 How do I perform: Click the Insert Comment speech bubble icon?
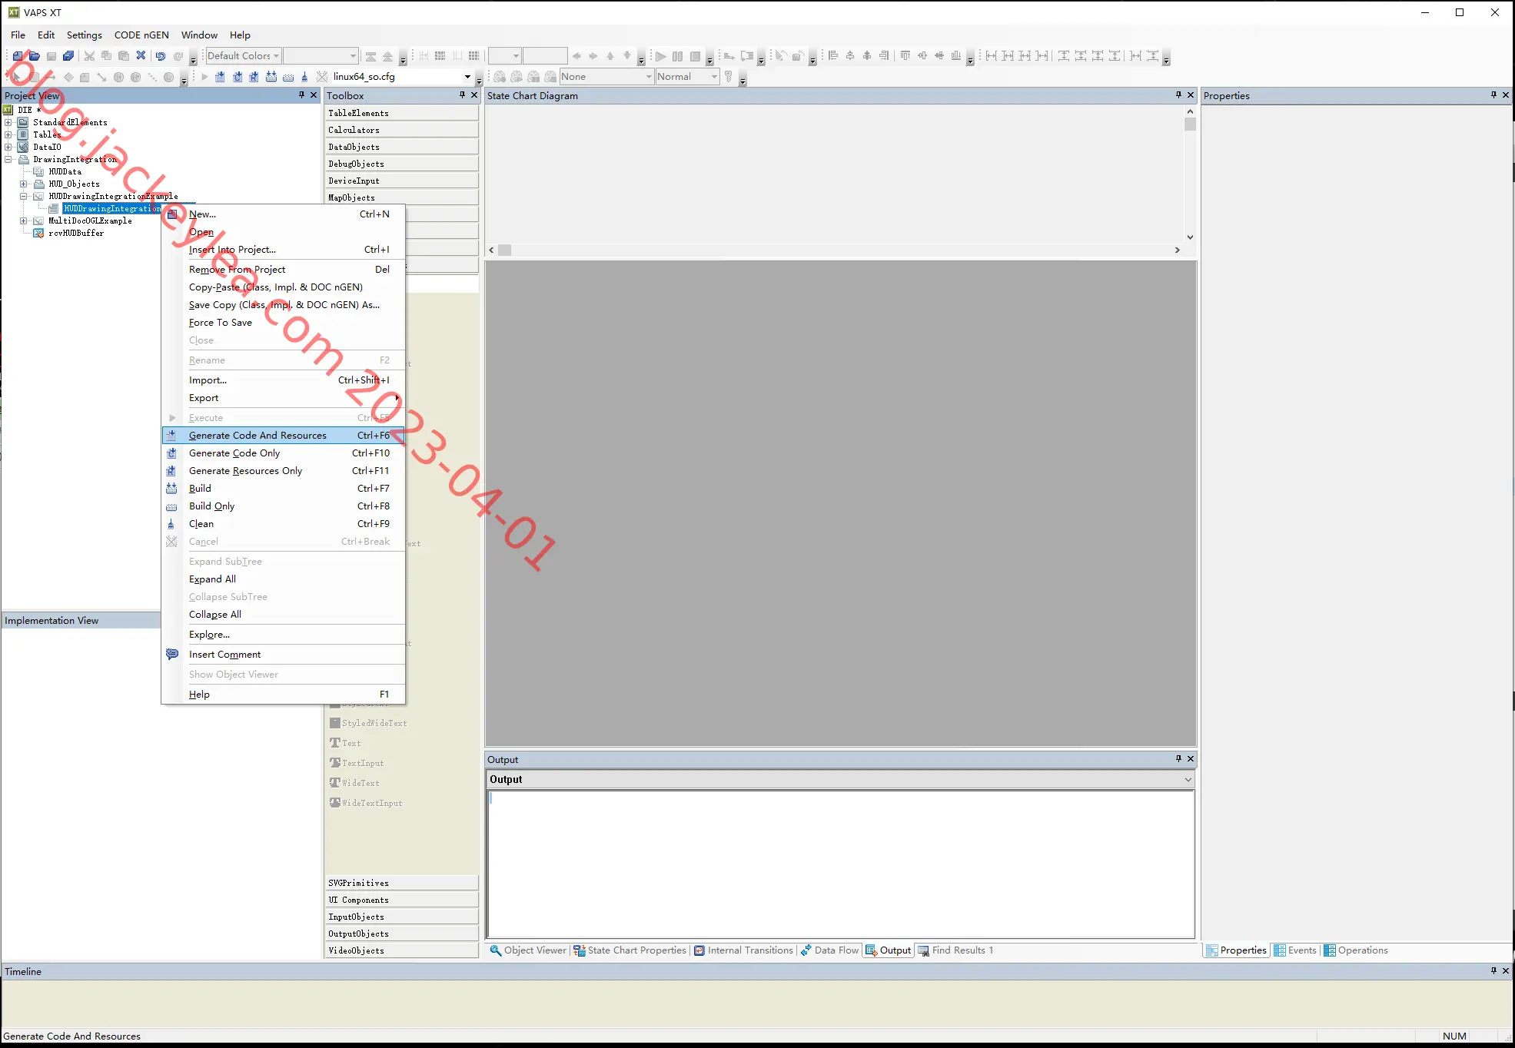click(172, 655)
